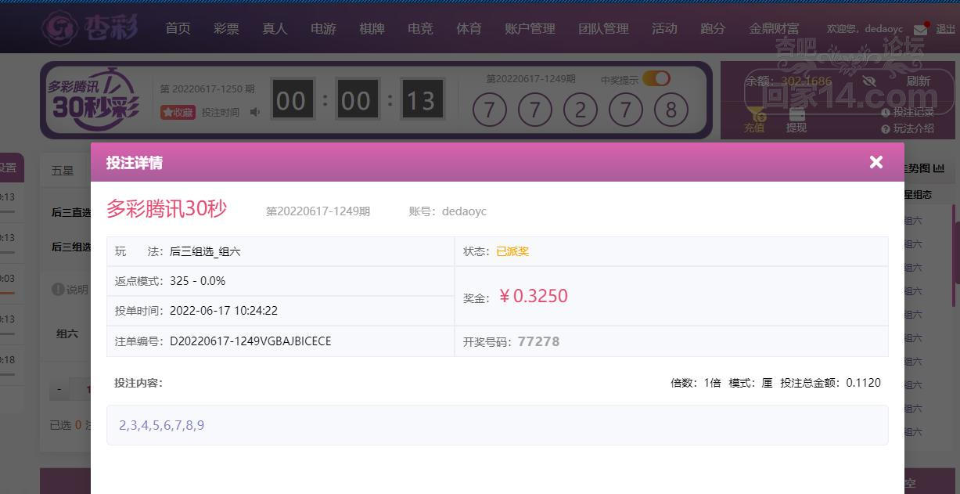
Task: Open 账户管理 menu
Action: point(530,28)
